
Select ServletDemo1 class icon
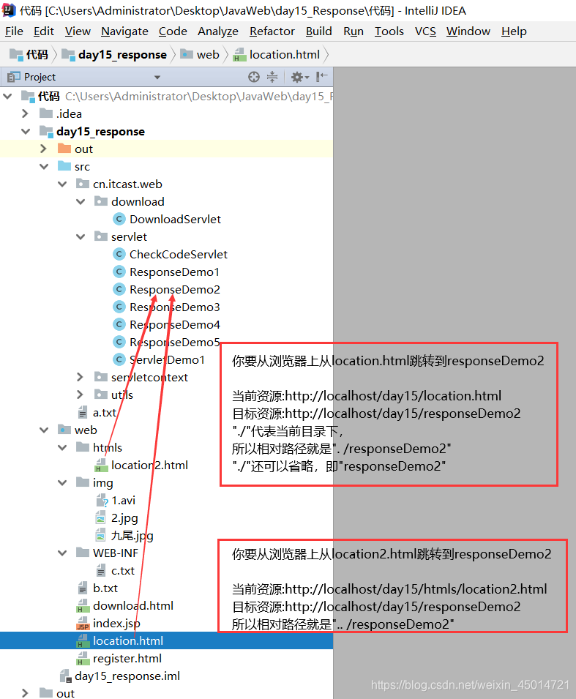coord(119,359)
